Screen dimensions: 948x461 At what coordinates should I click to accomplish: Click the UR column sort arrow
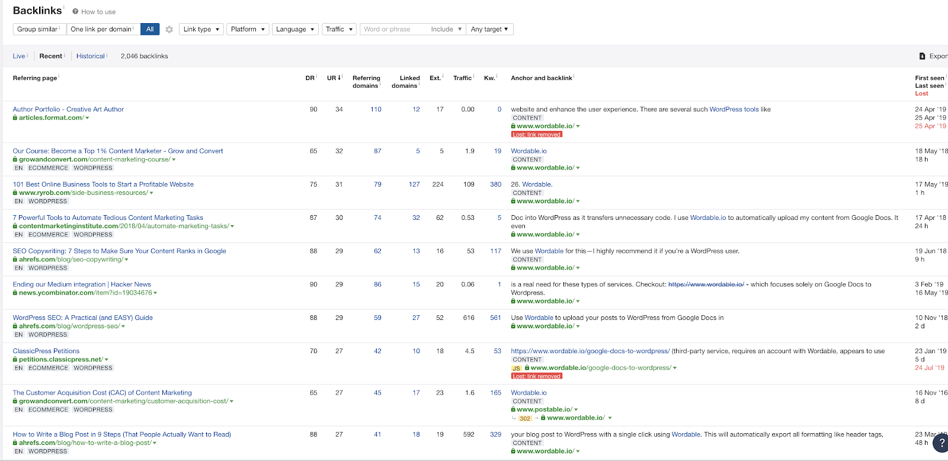340,78
